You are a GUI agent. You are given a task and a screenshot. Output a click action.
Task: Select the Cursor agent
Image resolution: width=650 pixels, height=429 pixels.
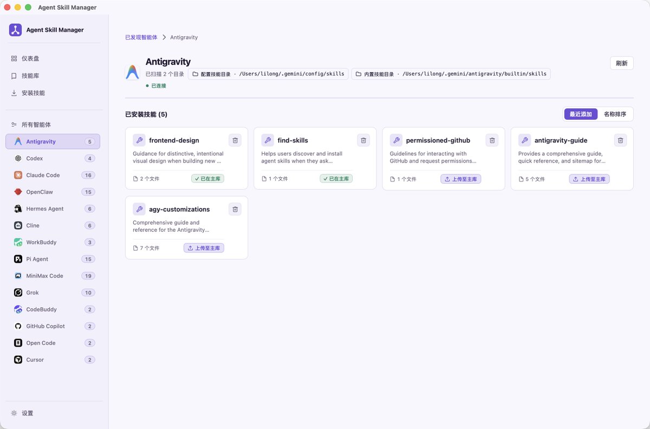point(53,360)
